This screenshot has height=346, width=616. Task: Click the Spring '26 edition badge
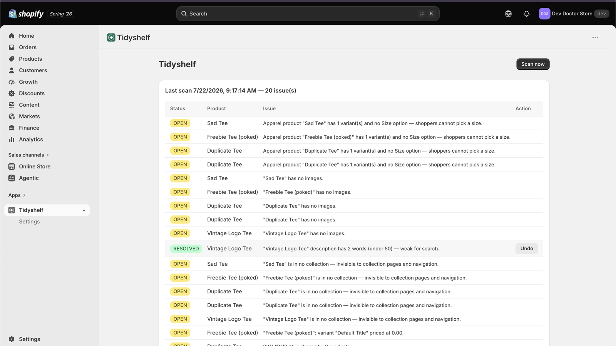click(x=61, y=14)
